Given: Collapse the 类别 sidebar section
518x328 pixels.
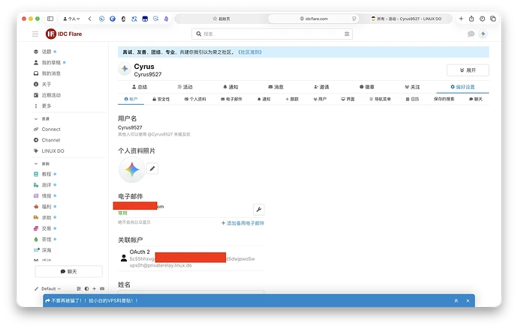Looking at the screenshot, I should coord(42,164).
